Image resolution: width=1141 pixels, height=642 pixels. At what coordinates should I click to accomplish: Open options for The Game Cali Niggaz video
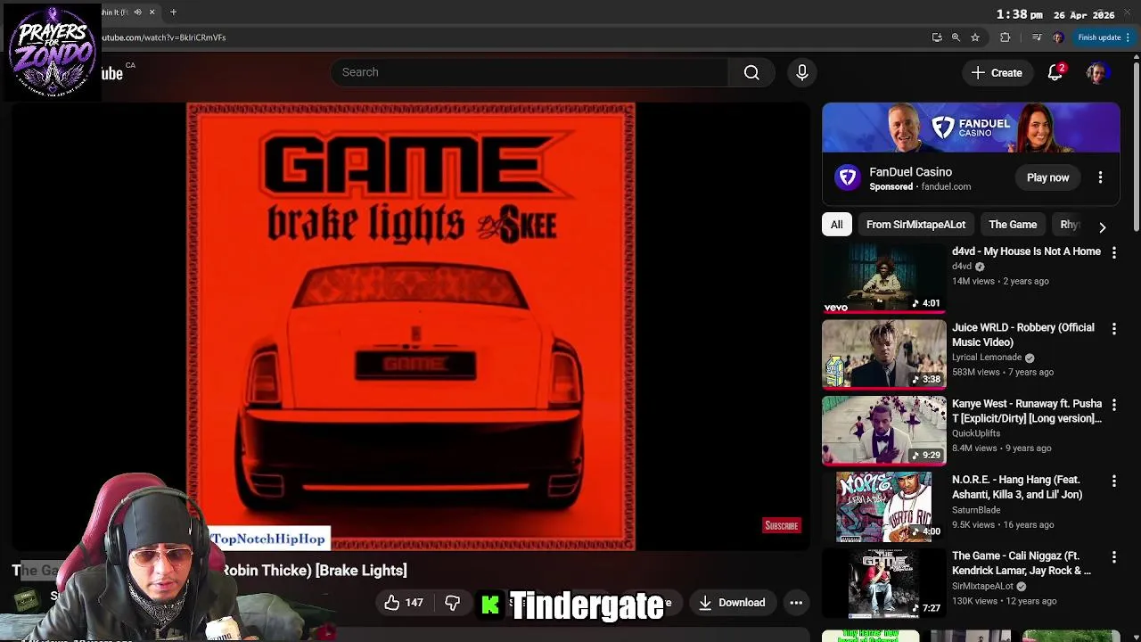click(x=1113, y=557)
